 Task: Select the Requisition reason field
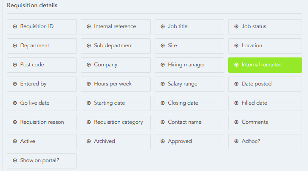[42, 123]
